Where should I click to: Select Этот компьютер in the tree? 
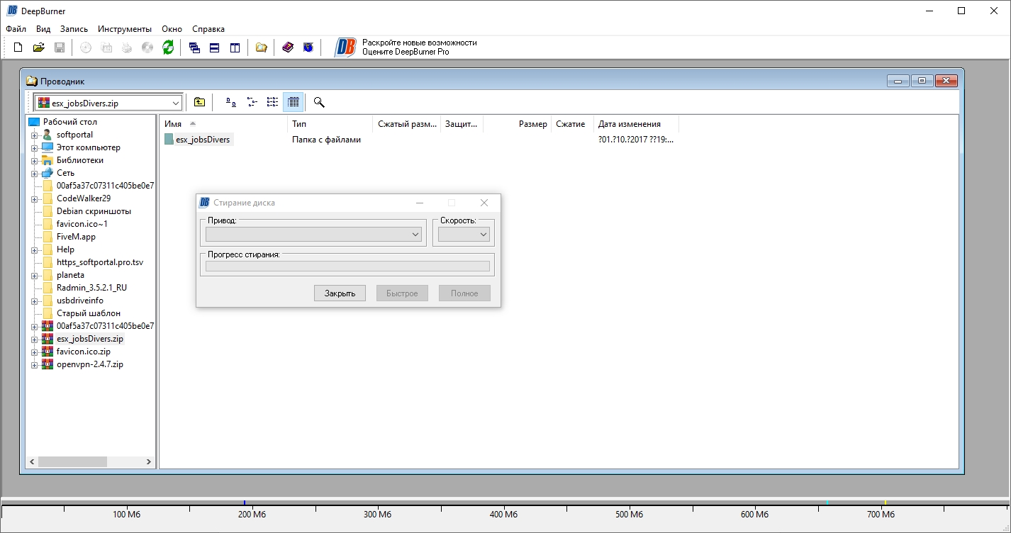pos(89,147)
